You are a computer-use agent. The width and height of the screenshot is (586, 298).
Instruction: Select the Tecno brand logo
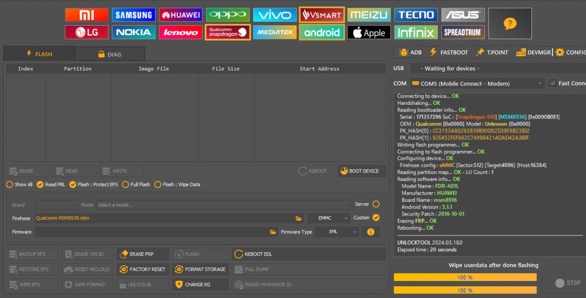click(416, 15)
